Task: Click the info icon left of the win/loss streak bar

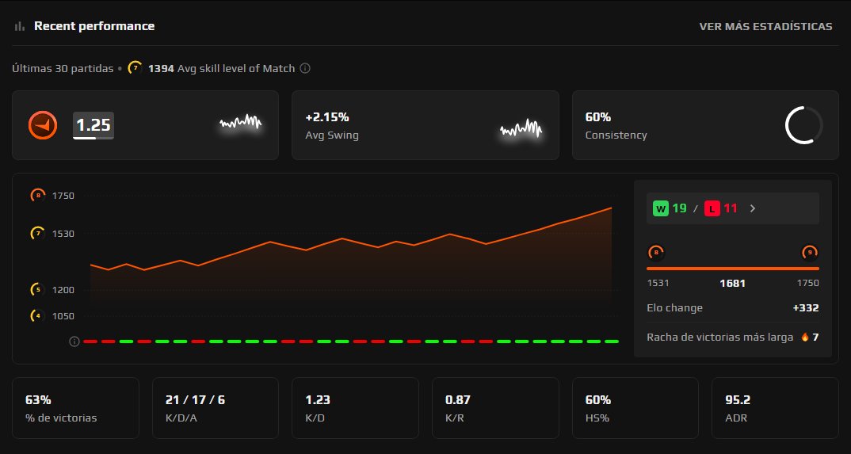Action: [x=74, y=341]
